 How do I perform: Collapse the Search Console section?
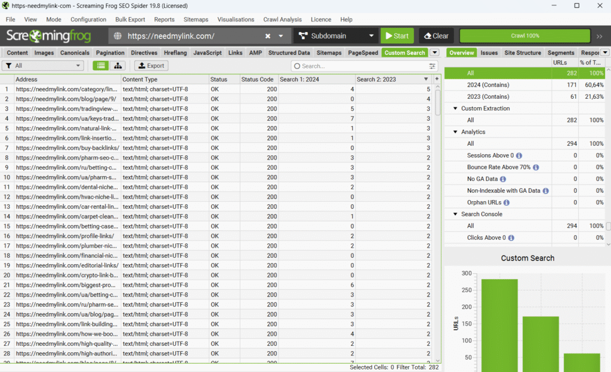(455, 214)
